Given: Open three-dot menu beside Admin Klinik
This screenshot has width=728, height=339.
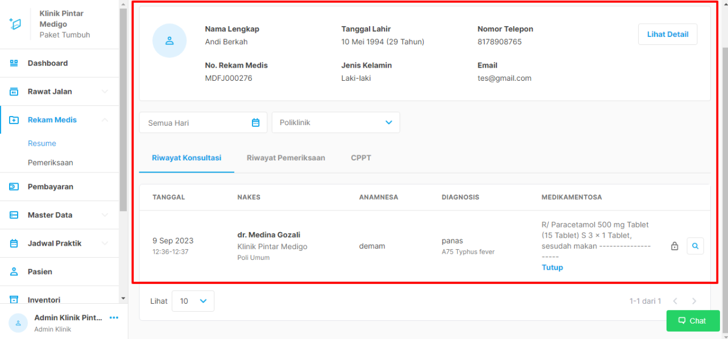Looking at the screenshot, I should [x=114, y=318].
